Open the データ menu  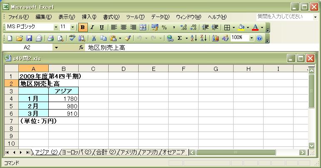[160, 17]
